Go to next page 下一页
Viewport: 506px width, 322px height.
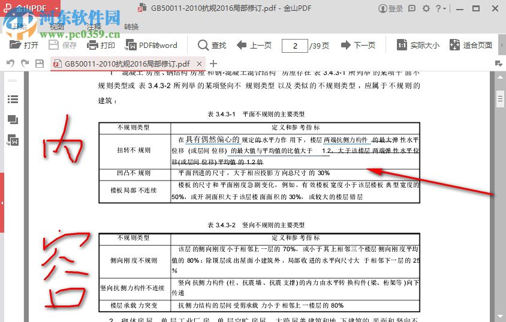coord(358,45)
